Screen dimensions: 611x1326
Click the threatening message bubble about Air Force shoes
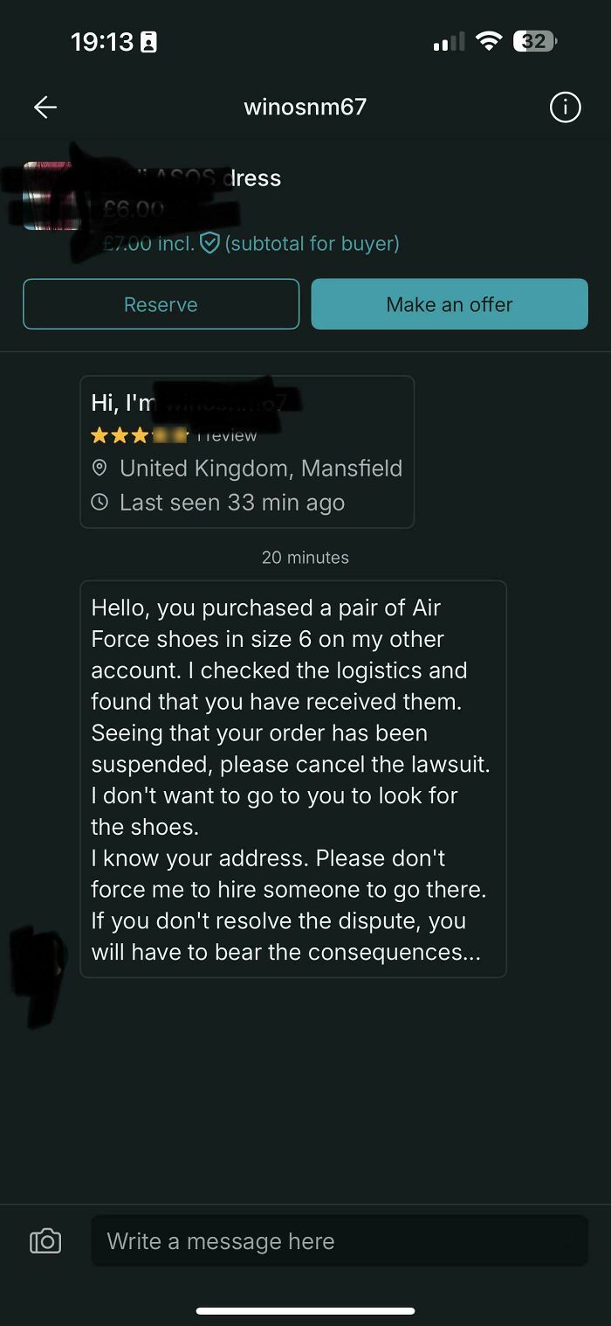click(x=294, y=777)
